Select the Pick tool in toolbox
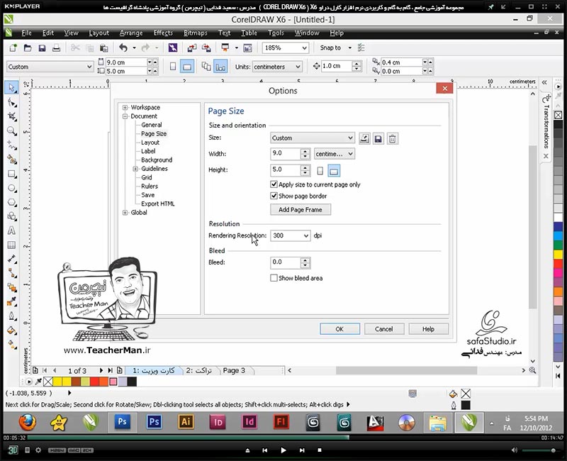Screen dimensions: 567x461 tap(11, 88)
